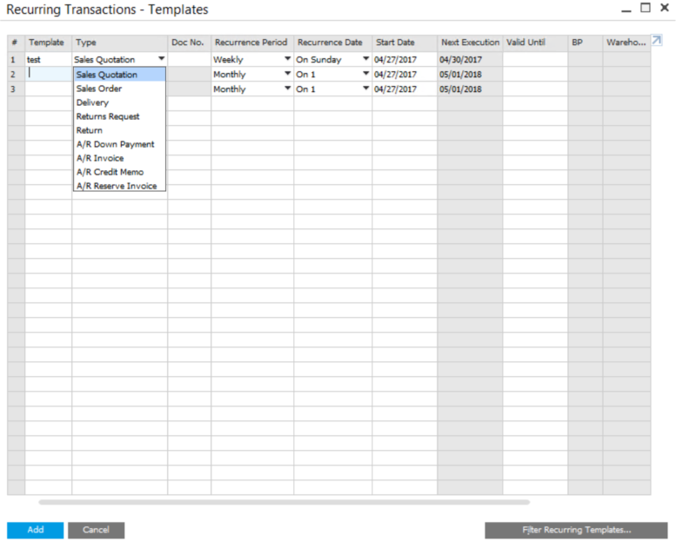Minimize the Recurring Transactions window
676x542 pixels.
pos(626,9)
